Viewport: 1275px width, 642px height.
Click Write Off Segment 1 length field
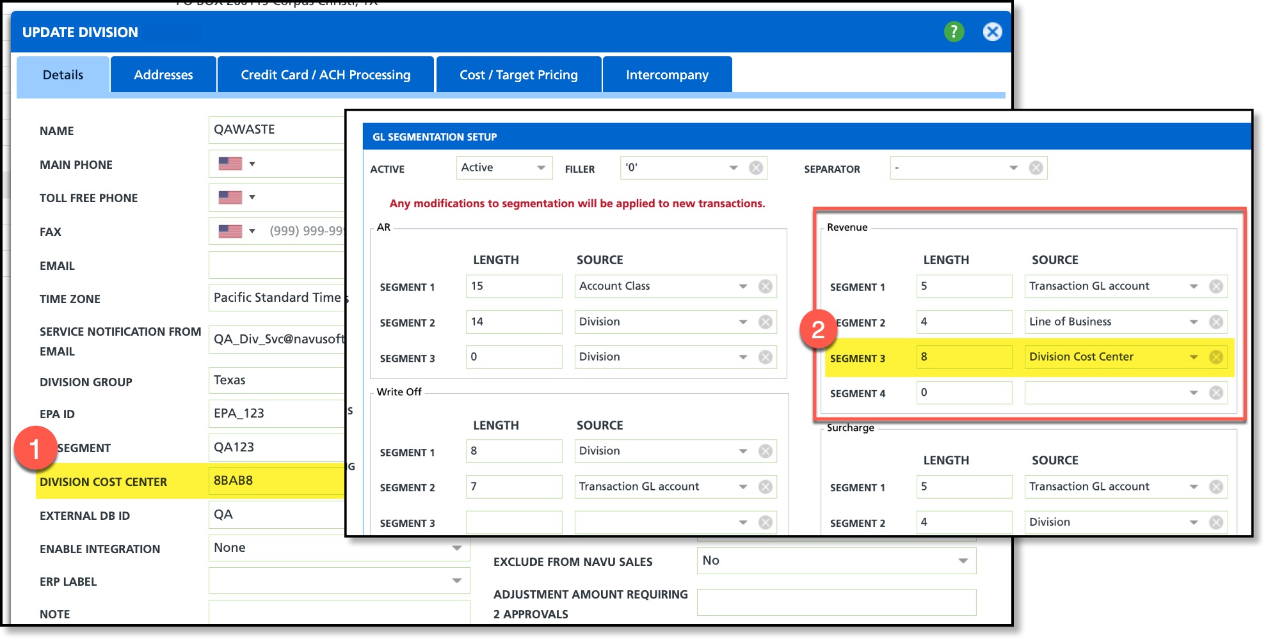click(514, 451)
